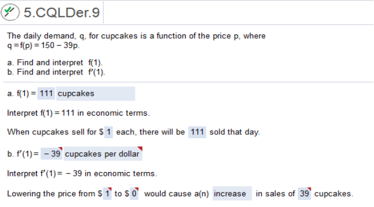Image resolution: width=374 pixels, height=207 pixels.
Task: Open the cupcakes units dropdown for f(1)
Action: pos(96,94)
